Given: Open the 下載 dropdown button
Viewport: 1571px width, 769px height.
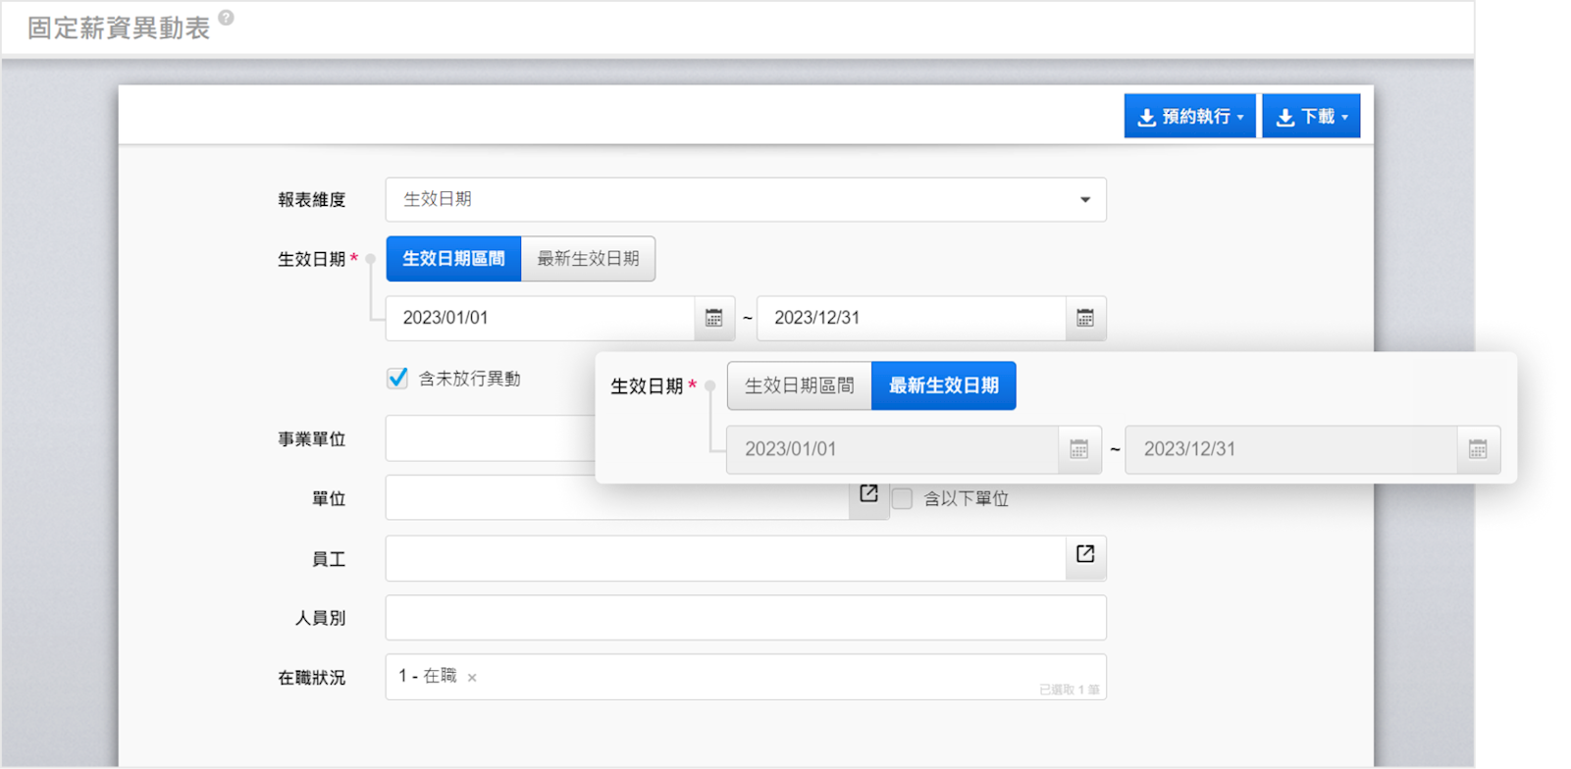Looking at the screenshot, I should point(1311,117).
